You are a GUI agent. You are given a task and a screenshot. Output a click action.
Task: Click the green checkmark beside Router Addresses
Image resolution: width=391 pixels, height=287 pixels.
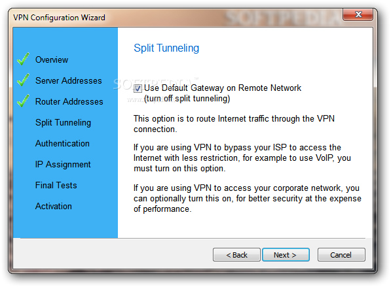point(23,101)
